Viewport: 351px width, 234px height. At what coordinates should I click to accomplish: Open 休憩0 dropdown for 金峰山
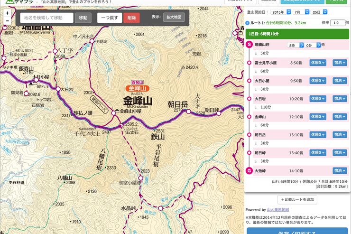(318, 117)
